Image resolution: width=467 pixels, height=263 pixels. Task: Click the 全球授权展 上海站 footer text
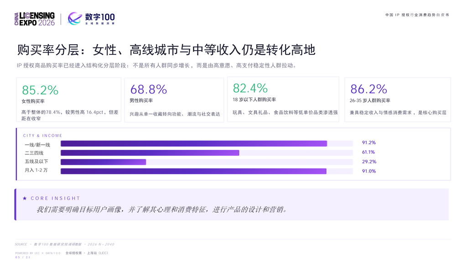point(87,253)
